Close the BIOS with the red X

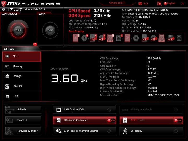pos(183,4)
